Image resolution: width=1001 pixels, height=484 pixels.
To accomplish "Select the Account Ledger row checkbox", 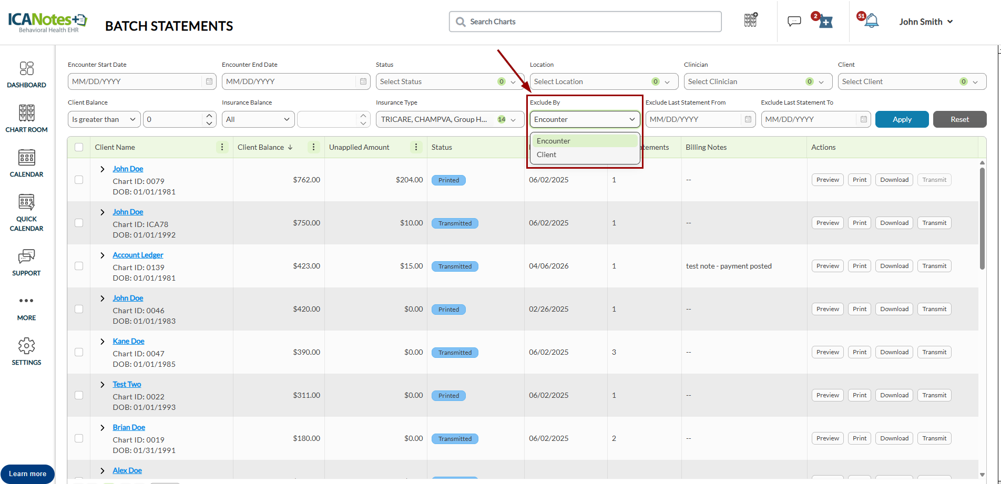I will point(79,266).
